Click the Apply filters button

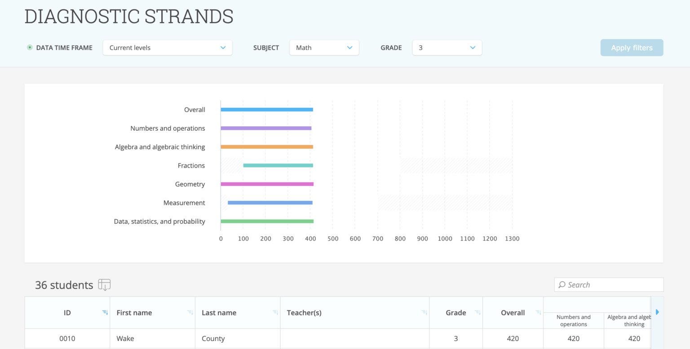tap(632, 47)
